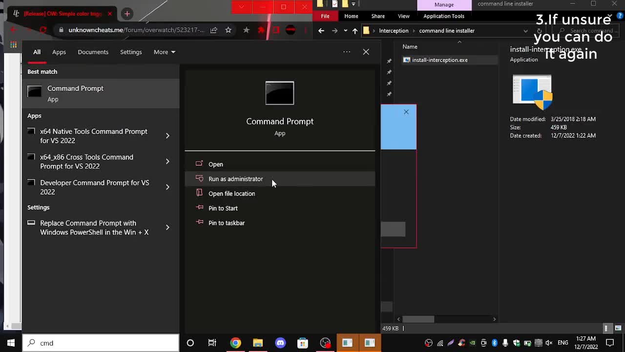Open Discord from the taskbar
This screenshot has height=352, width=625.
pos(280,343)
